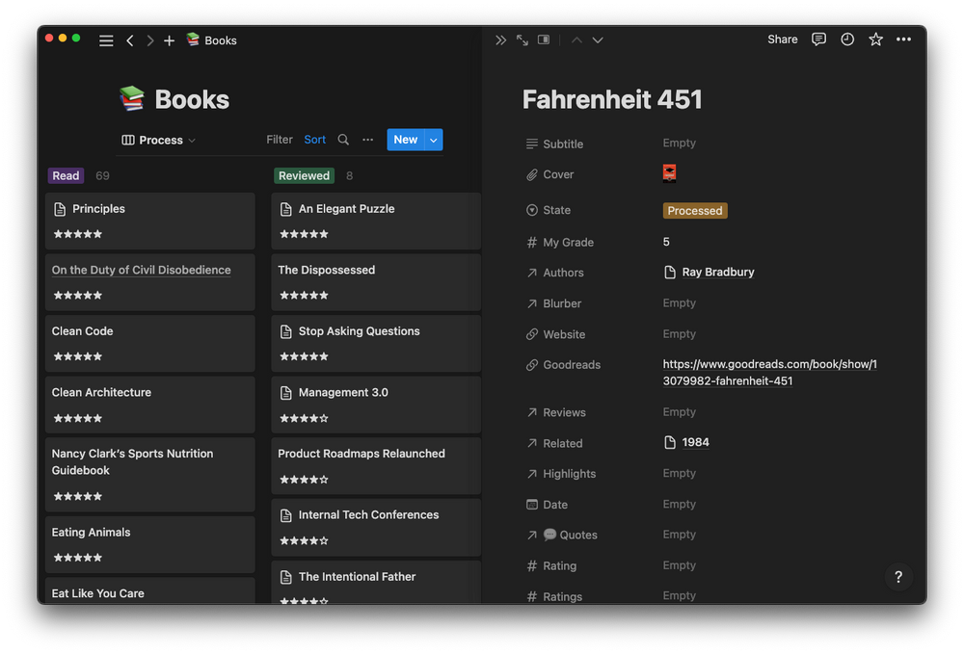This screenshot has height=654, width=964.
Task: Collapse the peek panel with the double-chevron icon
Action: click(499, 39)
